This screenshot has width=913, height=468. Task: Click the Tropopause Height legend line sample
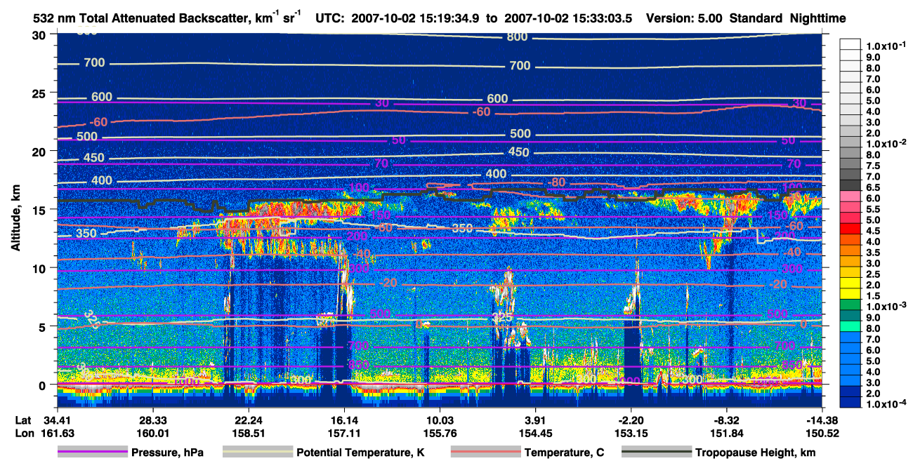657,453
